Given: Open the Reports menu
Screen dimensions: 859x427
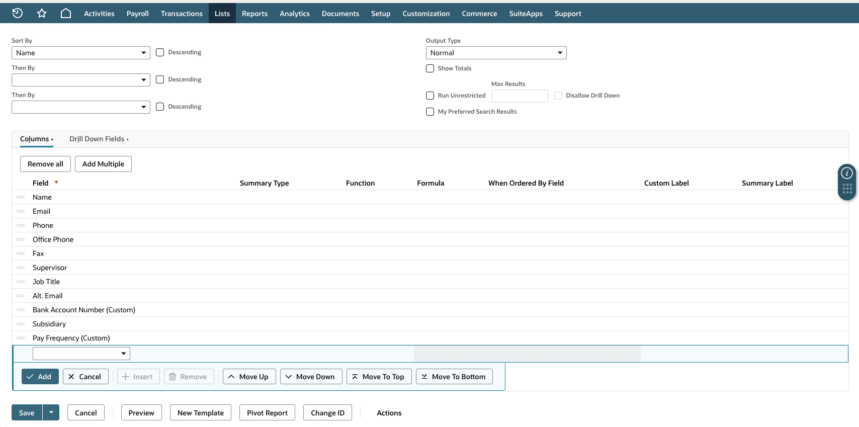Looking at the screenshot, I should [x=254, y=14].
